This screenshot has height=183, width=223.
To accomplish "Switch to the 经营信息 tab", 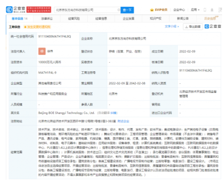I will tap(101, 19).
